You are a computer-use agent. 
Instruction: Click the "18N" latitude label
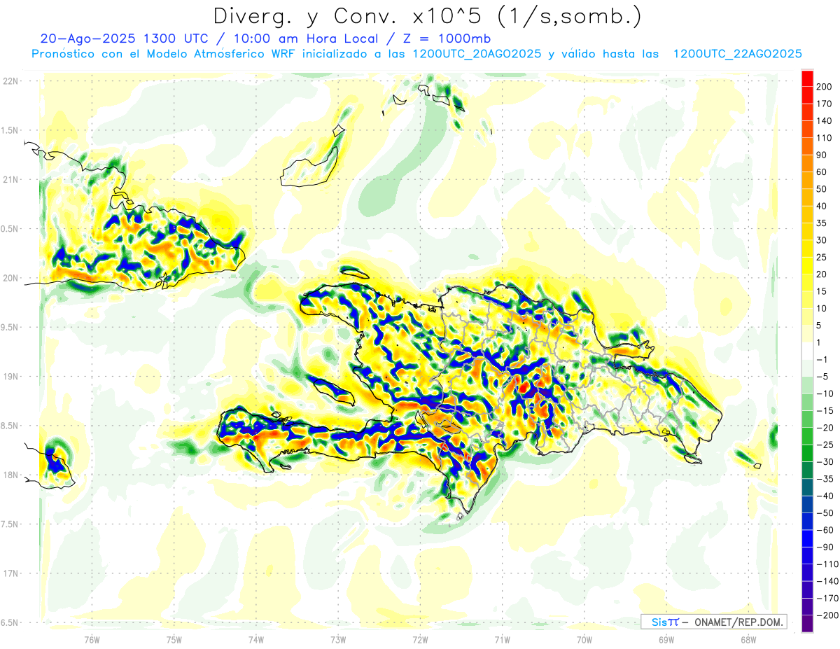pyautogui.click(x=10, y=475)
